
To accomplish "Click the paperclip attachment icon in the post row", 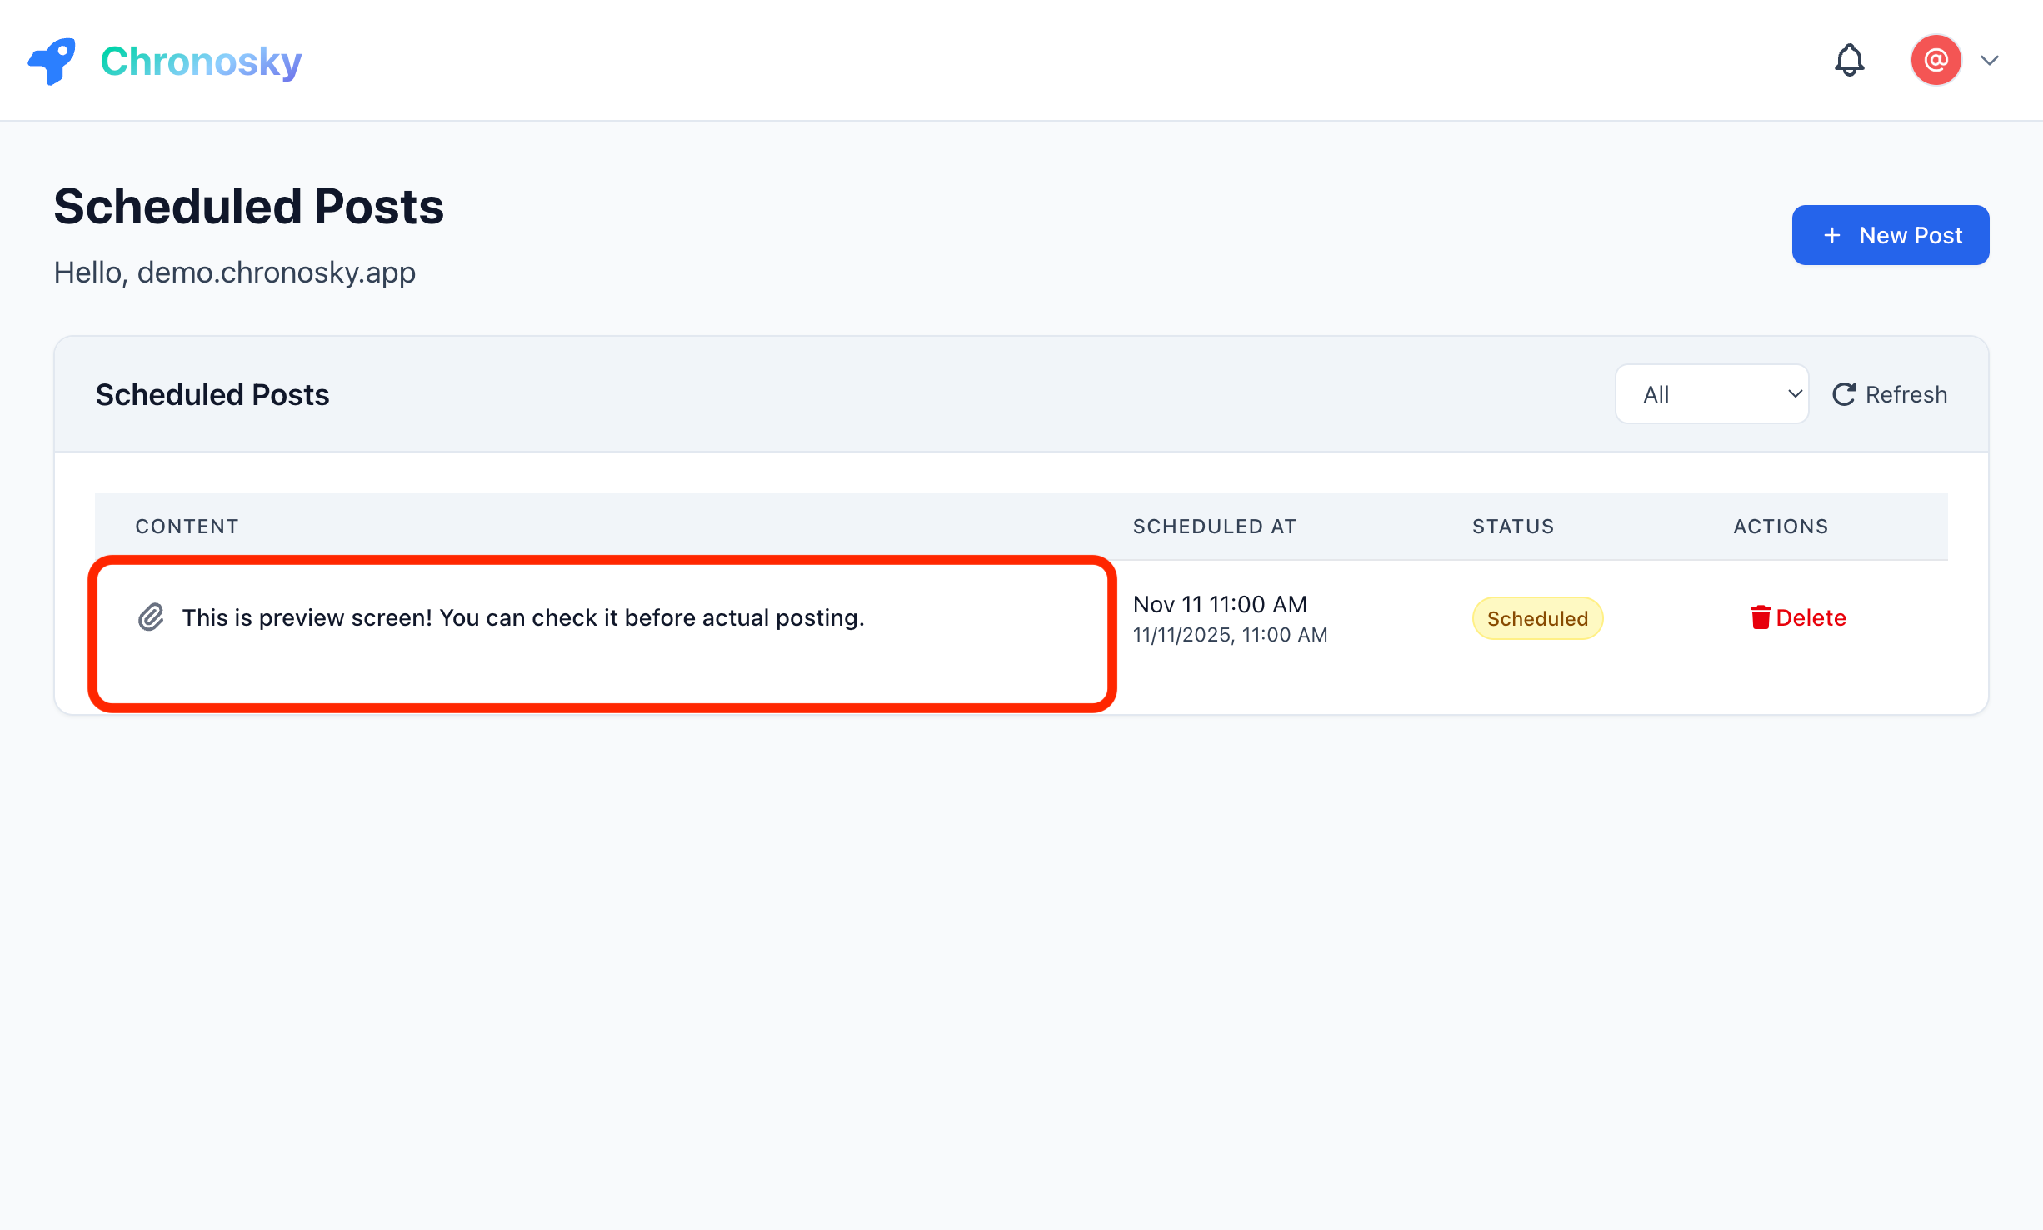I will (151, 617).
